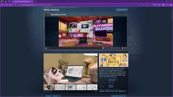This screenshot has width=173, height=97.
Task: Open browser essentials heart icon
Action: [163, 5]
